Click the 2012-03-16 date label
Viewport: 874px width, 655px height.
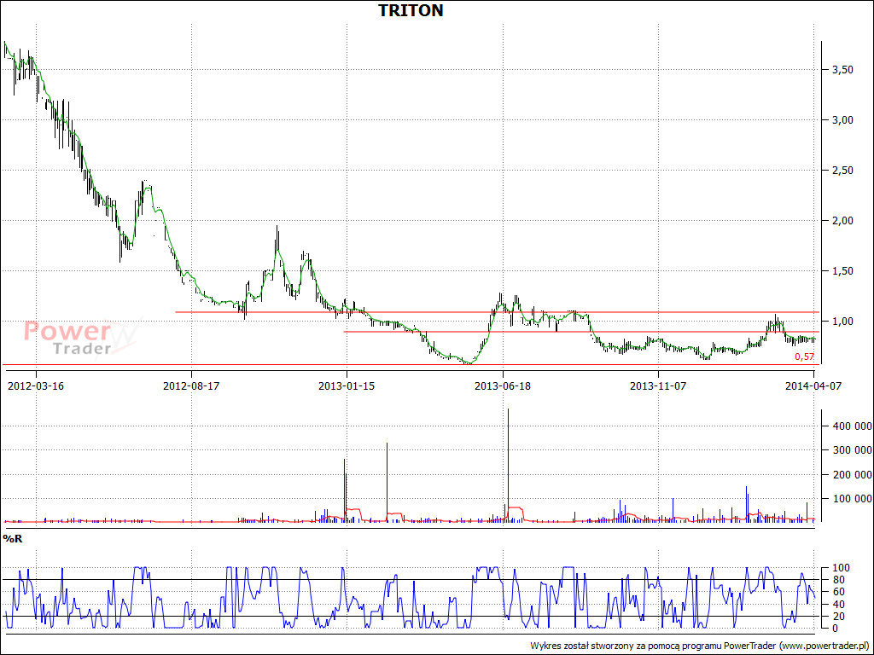tap(36, 386)
